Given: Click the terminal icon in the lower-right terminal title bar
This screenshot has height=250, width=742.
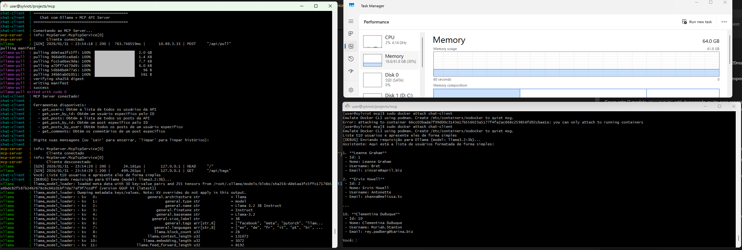Looking at the screenshot, I should click(347, 106).
